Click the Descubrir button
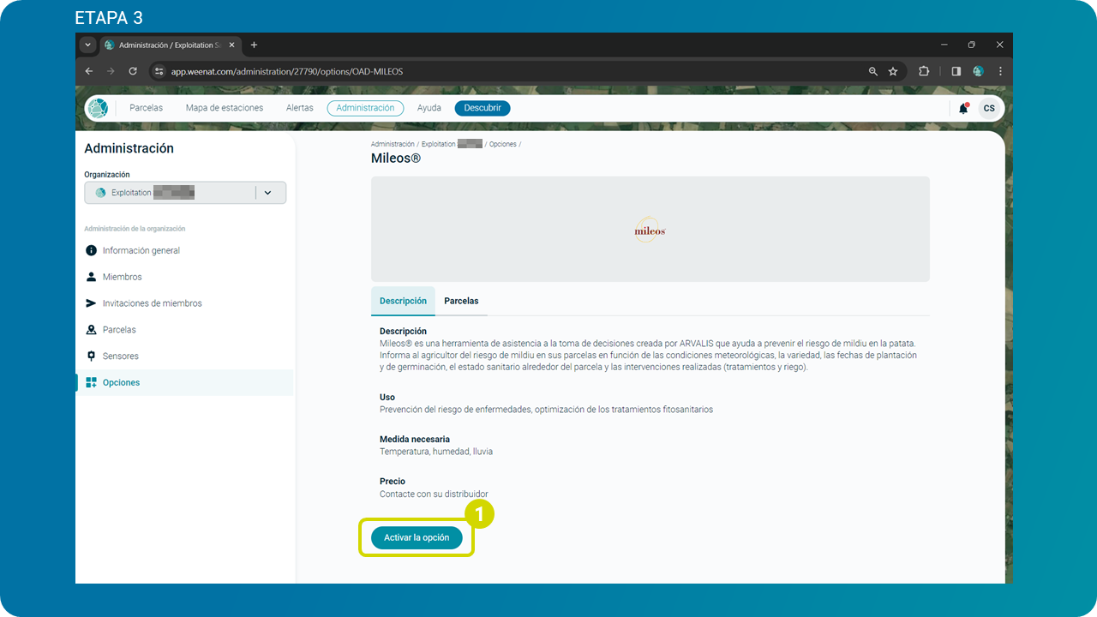Screen dimensions: 1097x617 (x=483, y=108)
